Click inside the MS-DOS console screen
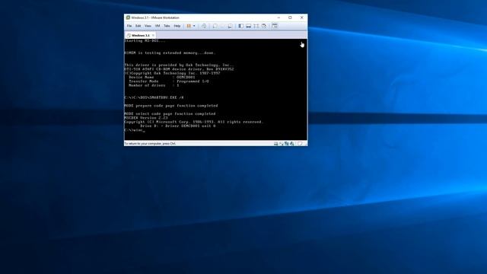The height and width of the screenshot is (274, 487). (x=215, y=90)
